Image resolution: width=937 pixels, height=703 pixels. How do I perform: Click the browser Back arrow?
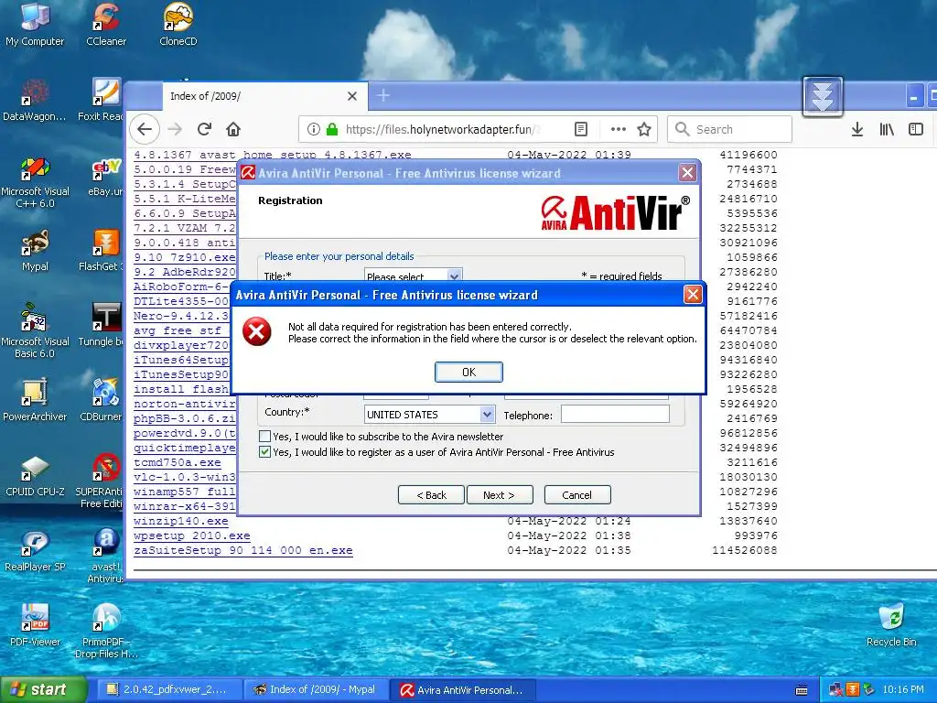tap(145, 129)
